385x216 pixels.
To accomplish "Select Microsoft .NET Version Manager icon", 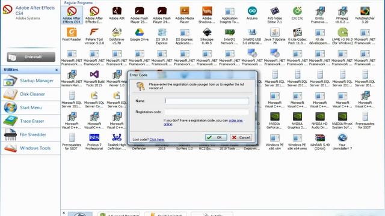I will tap(72, 78).
